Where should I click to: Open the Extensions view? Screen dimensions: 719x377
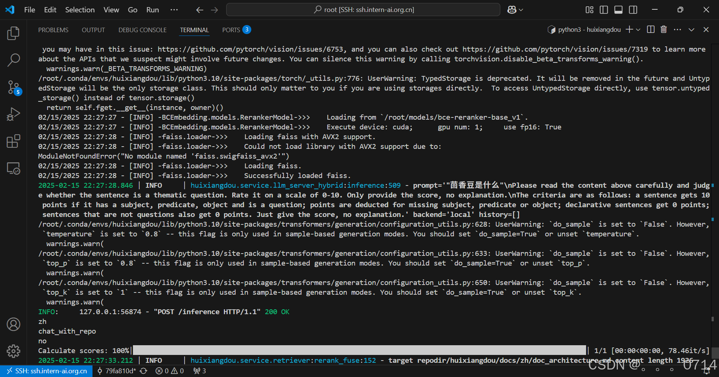coord(13,141)
